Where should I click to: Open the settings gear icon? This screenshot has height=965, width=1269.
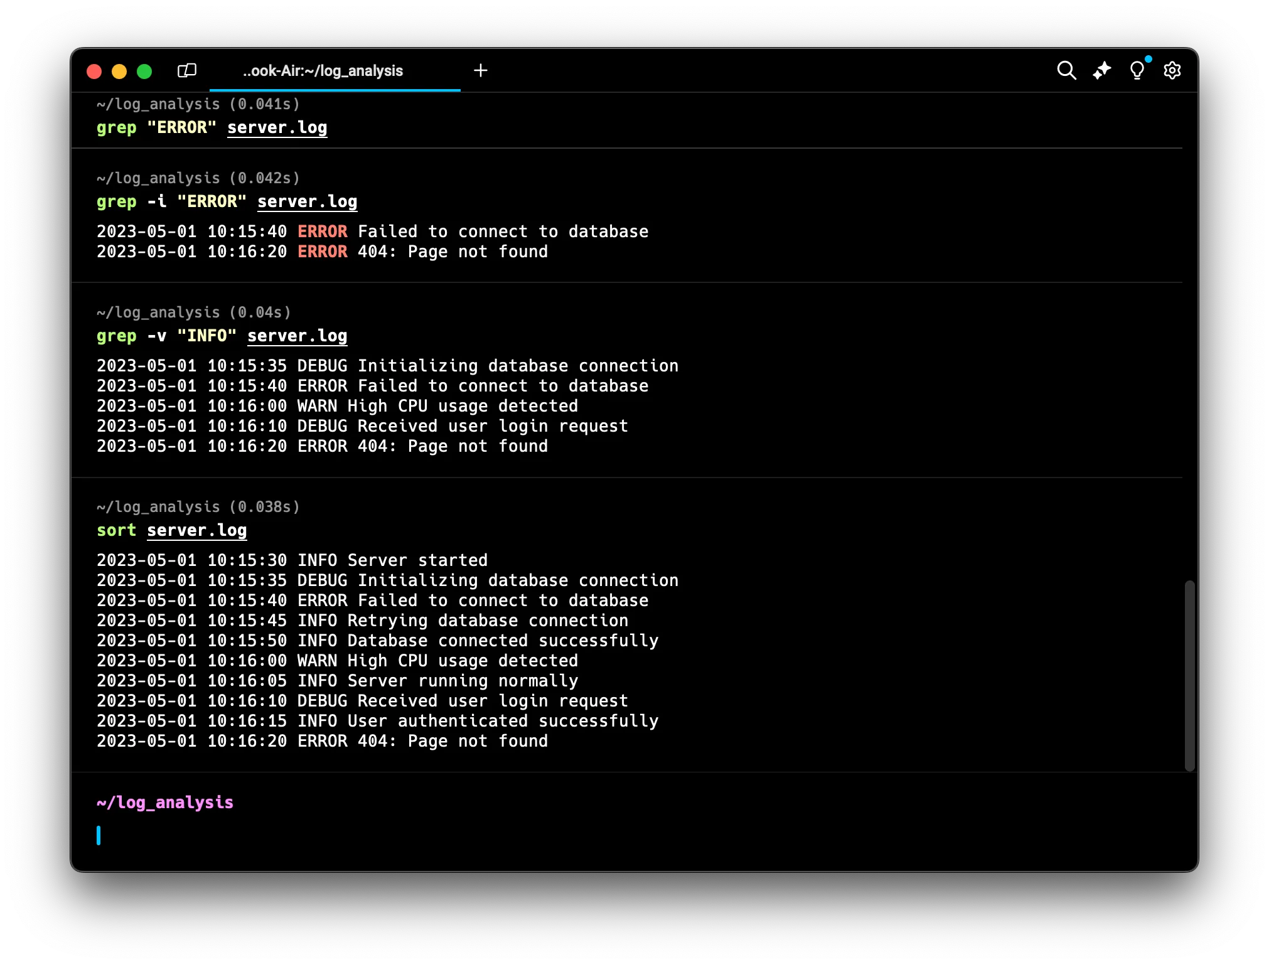click(x=1172, y=70)
